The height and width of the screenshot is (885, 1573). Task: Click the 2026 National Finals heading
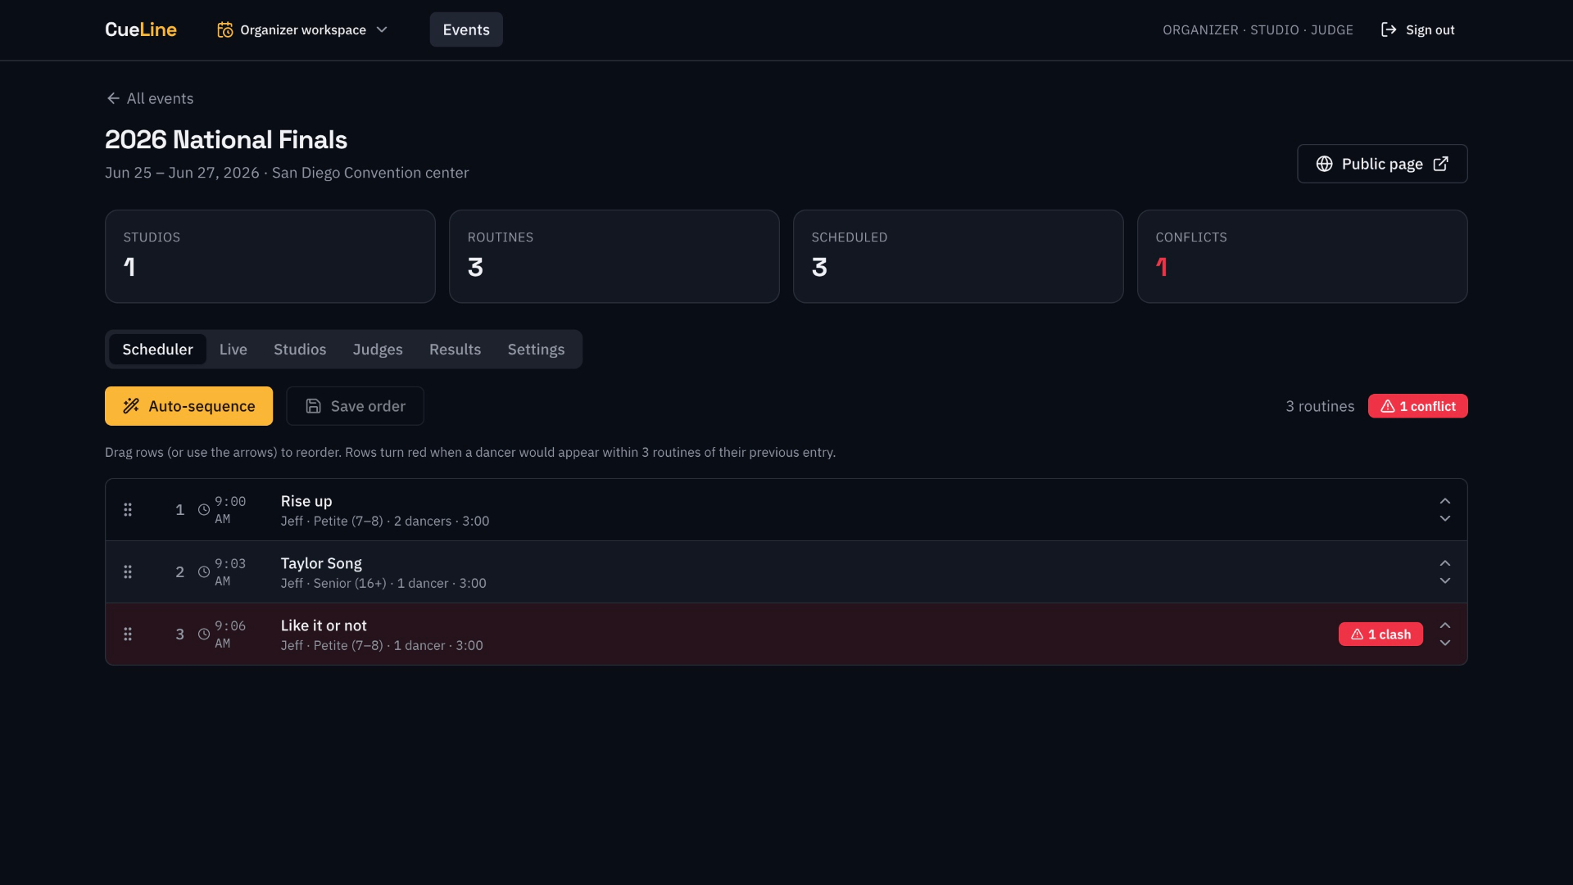click(x=226, y=140)
